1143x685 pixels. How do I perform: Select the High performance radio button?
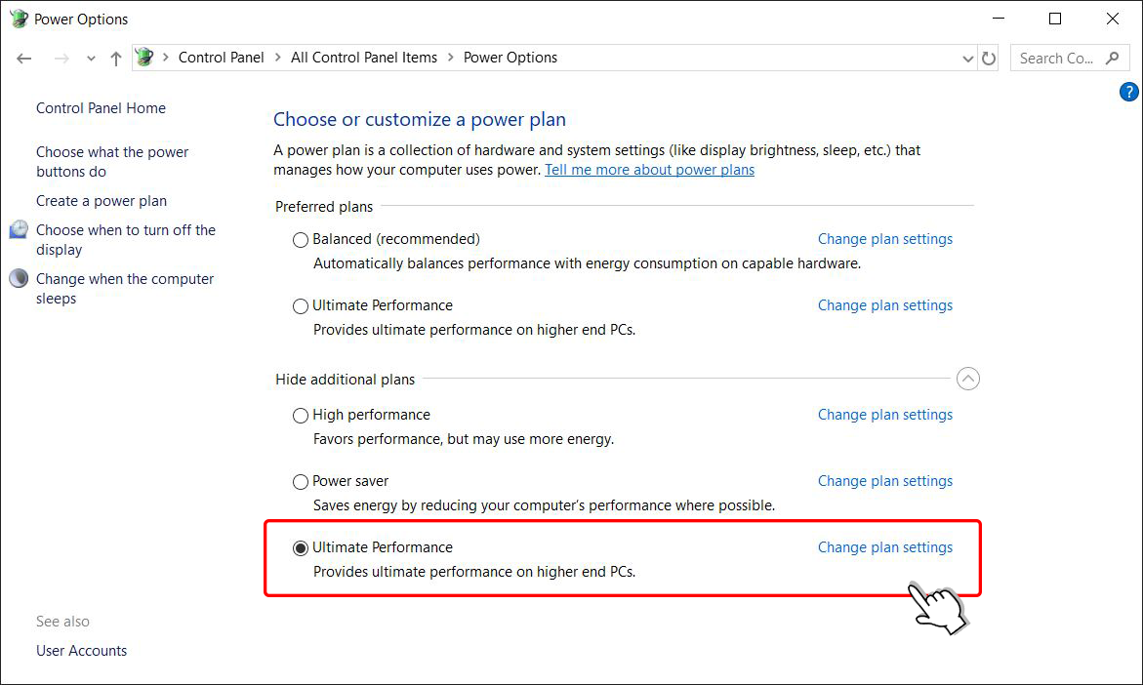click(301, 416)
